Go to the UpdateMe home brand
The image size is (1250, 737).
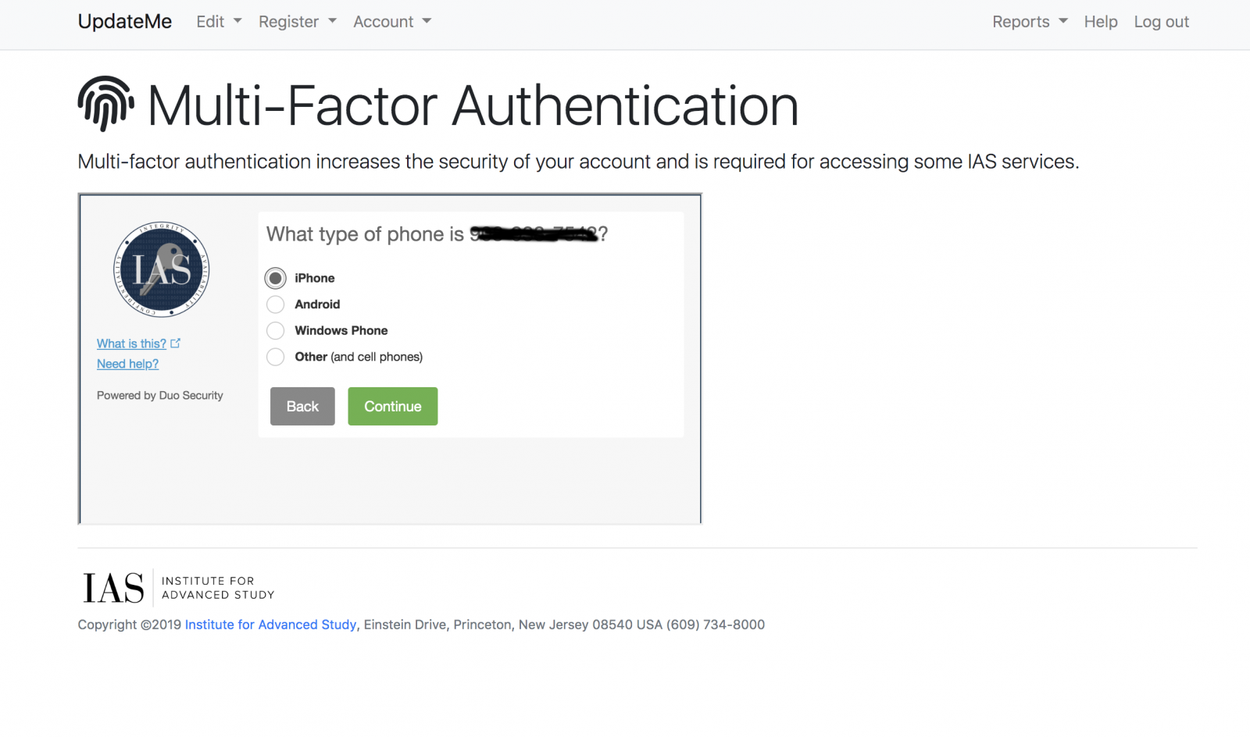125,22
